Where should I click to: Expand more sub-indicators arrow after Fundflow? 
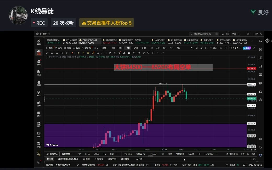click(x=217, y=154)
